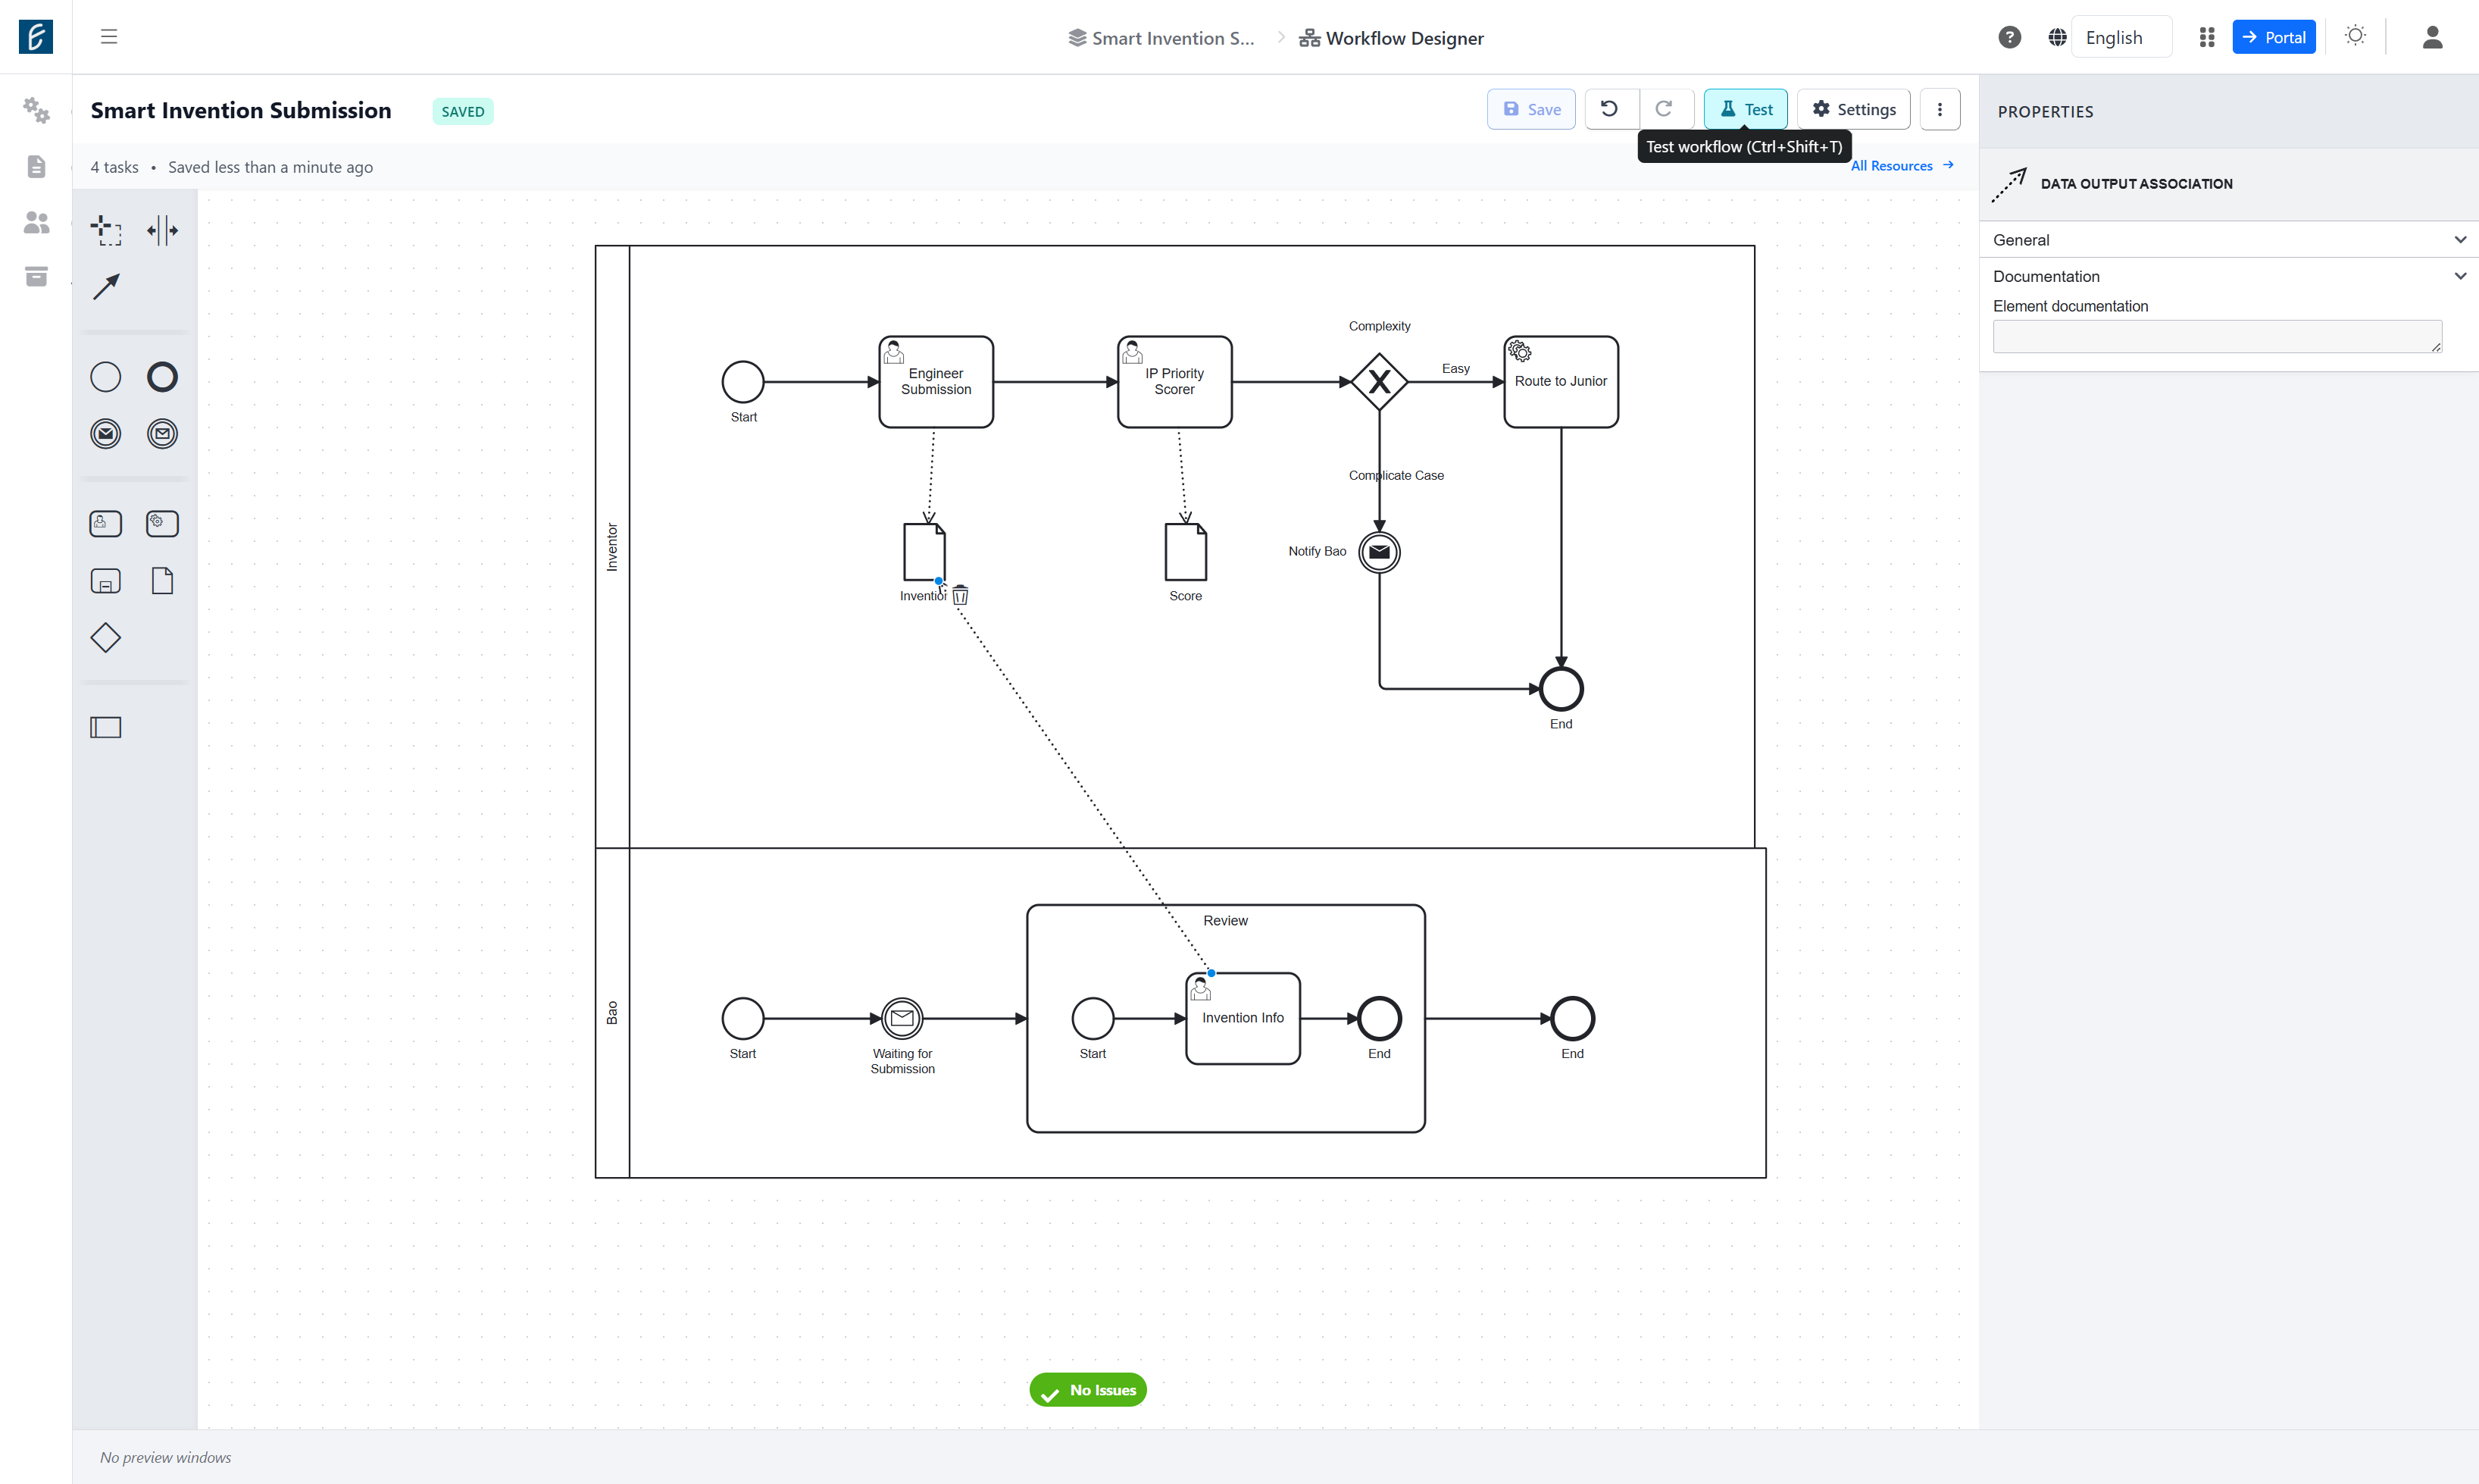Click the No Issues status badge
The width and height of the screenshot is (2479, 1484).
(1087, 1390)
